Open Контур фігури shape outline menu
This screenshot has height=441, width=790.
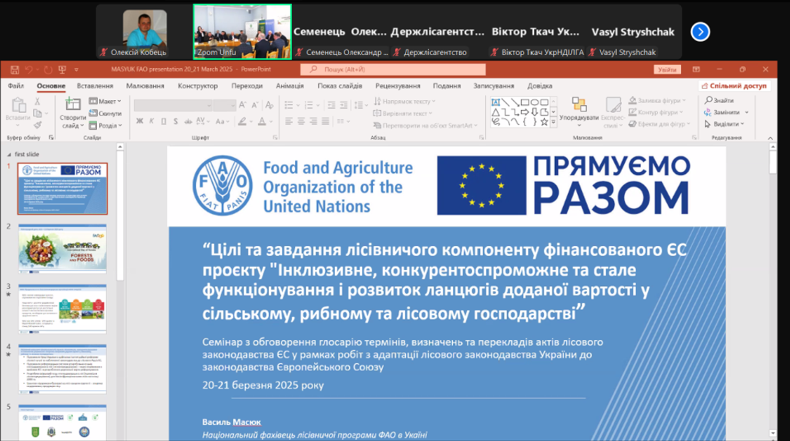(x=656, y=112)
